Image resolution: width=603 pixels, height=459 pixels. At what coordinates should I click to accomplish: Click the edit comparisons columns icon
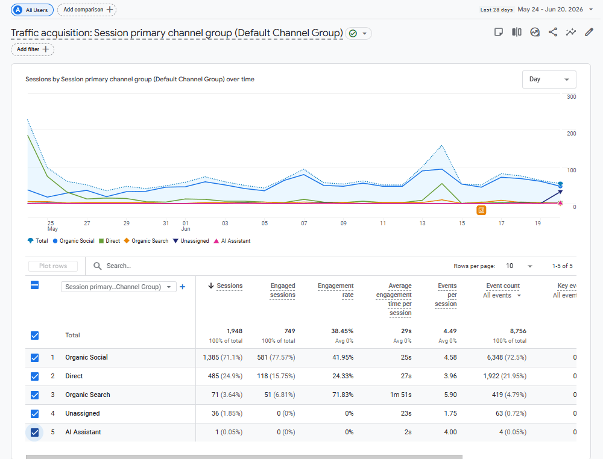517,32
